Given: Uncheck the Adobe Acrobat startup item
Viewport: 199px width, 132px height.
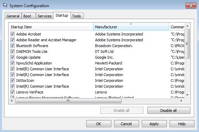Looking at the screenshot, I should 12,34.
